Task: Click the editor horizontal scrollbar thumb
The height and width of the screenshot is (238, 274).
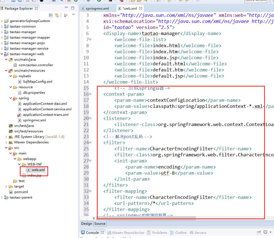Action: (146, 218)
